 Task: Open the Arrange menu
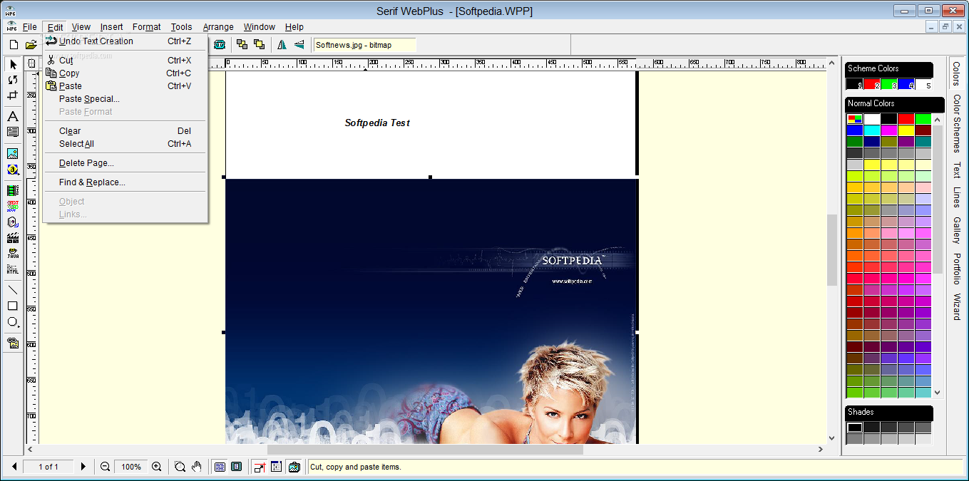coord(218,27)
